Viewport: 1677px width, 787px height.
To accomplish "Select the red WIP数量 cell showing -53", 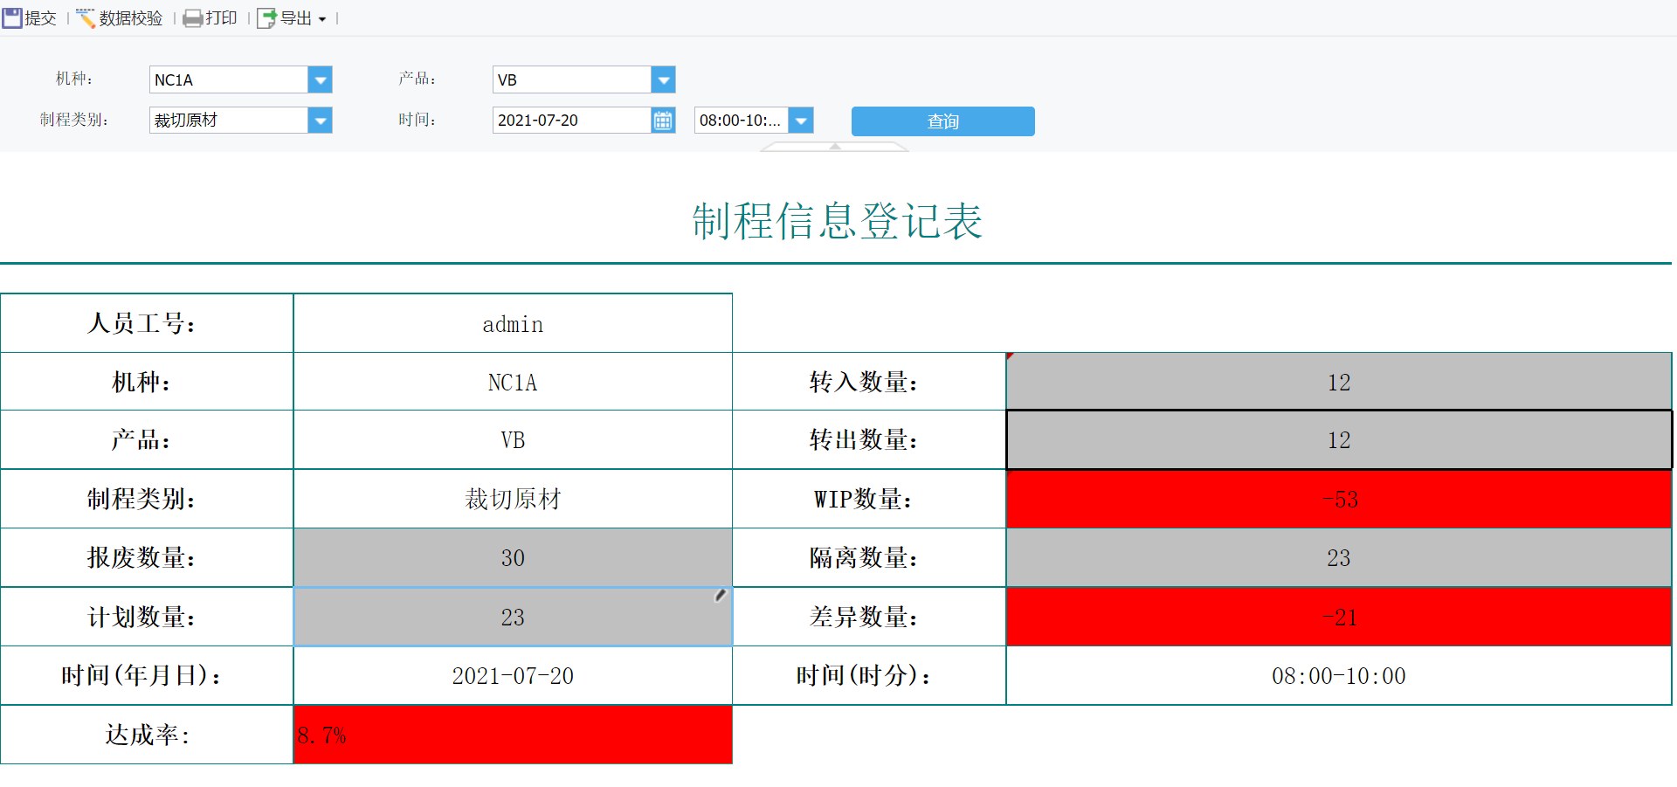I will coord(1339,500).
